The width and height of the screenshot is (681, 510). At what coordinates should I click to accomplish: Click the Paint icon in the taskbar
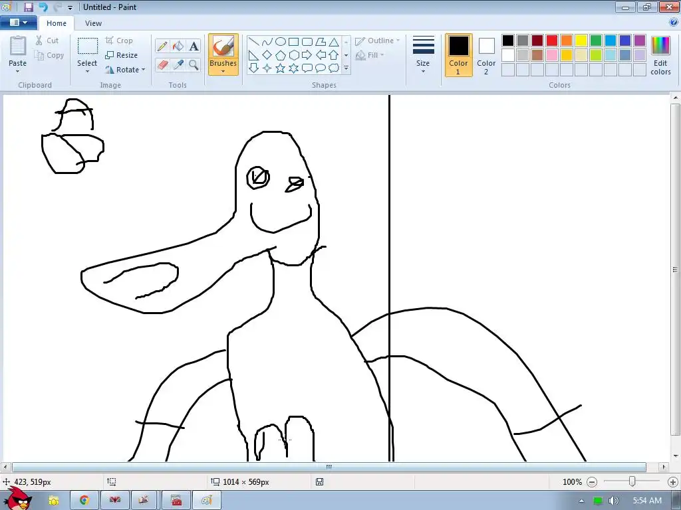(x=206, y=501)
